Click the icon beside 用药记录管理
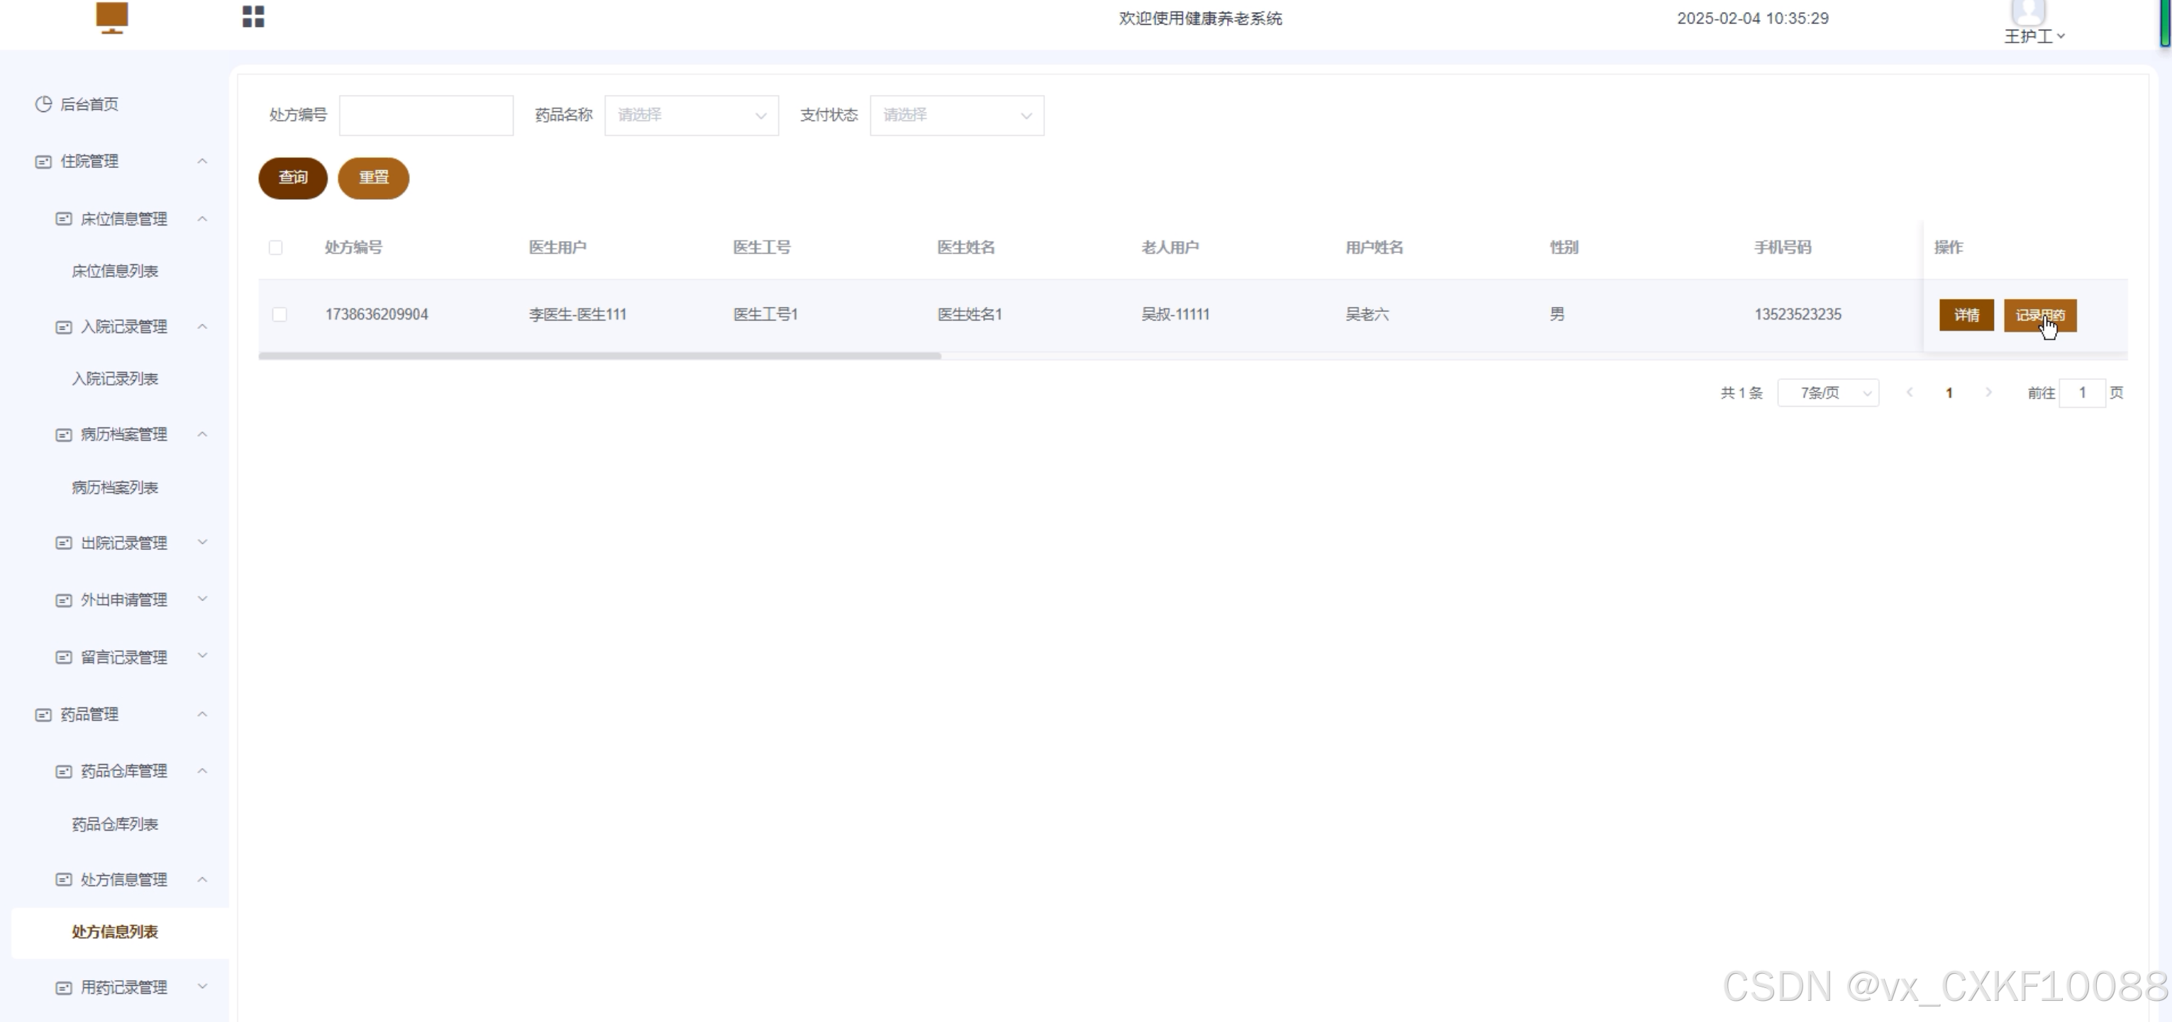The height and width of the screenshot is (1022, 2172). coord(63,987)
